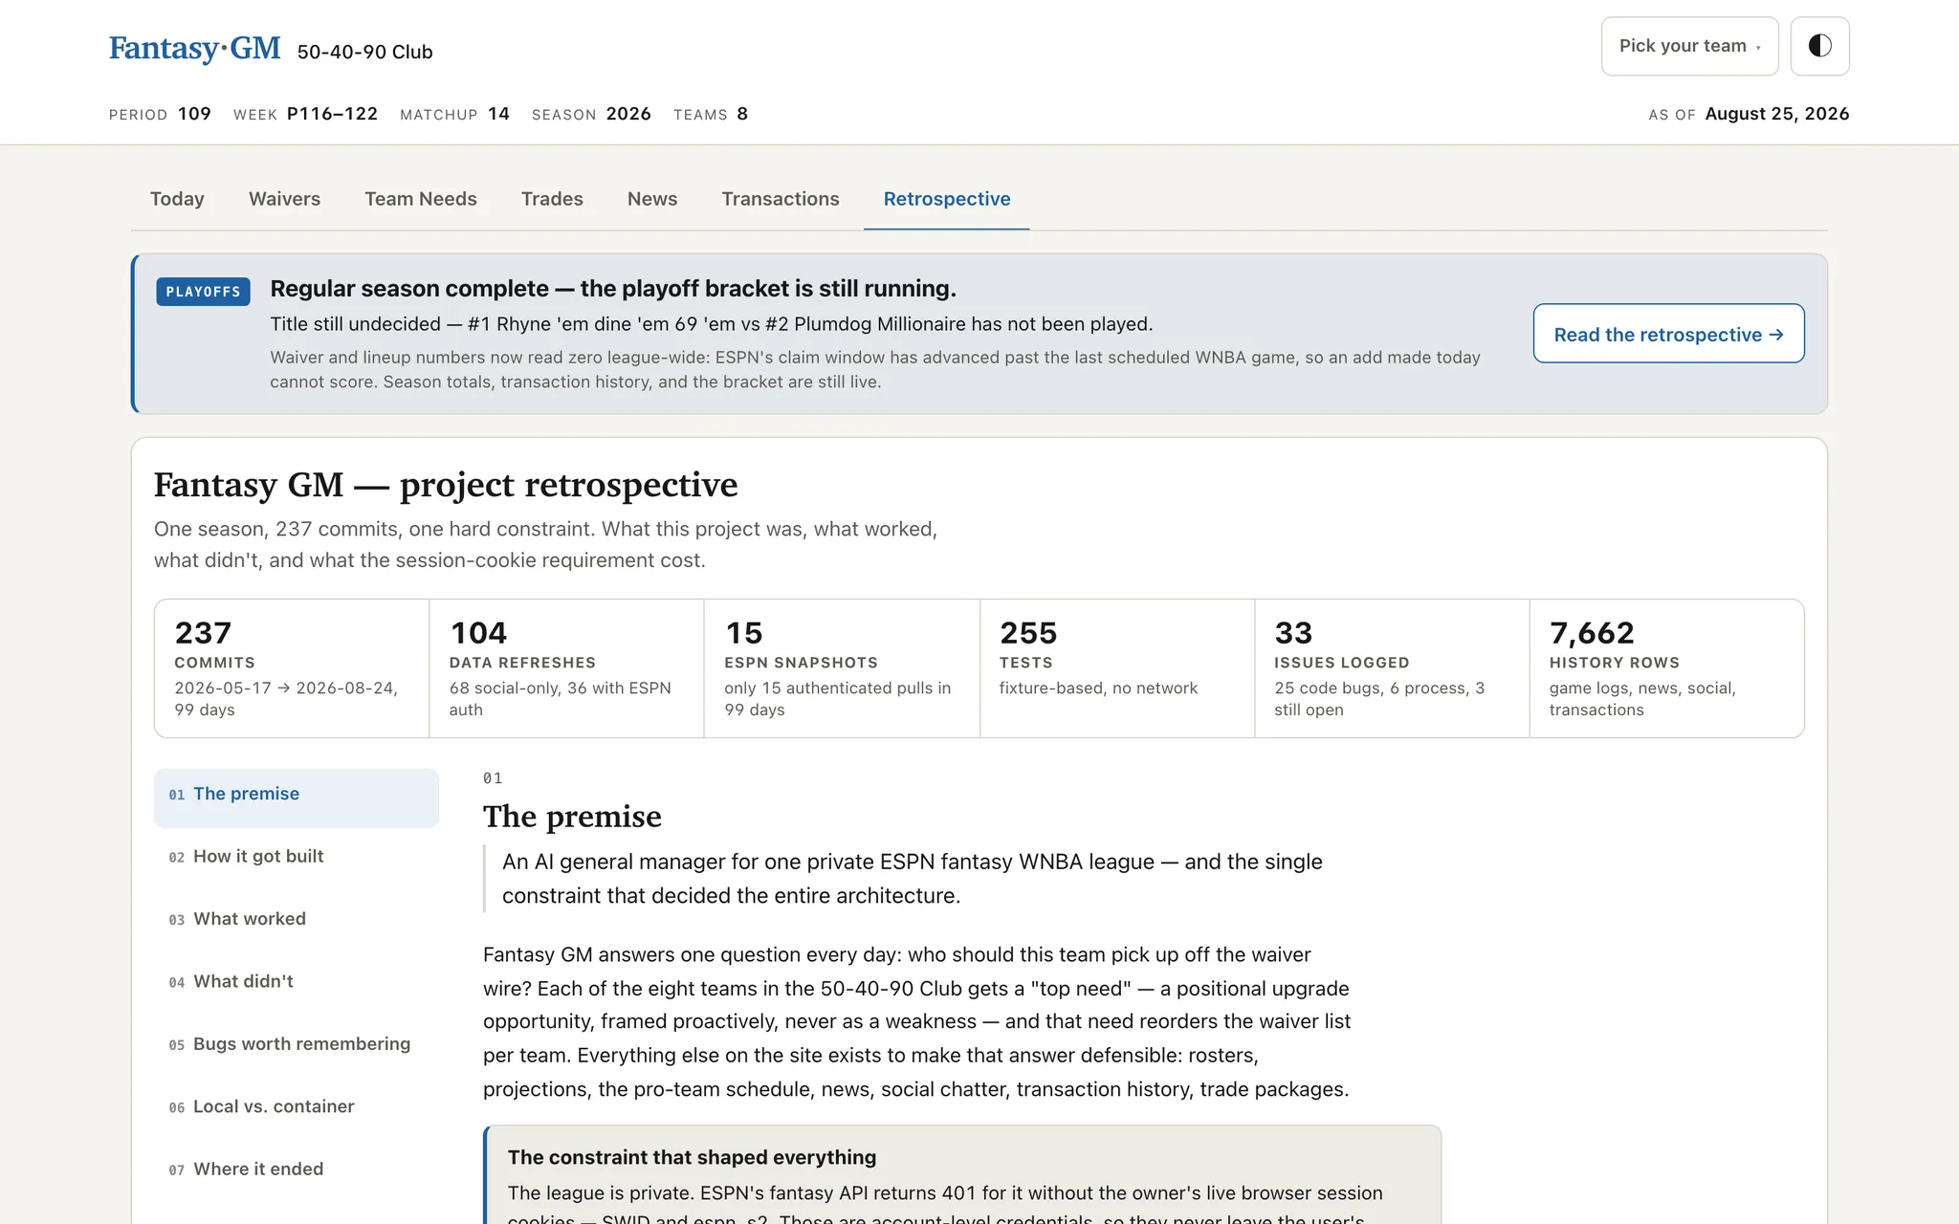The height and width of the screenshot is (1224, 1959).
Task: Toggle the dark/light theme icon
Action: [1819, 46]
